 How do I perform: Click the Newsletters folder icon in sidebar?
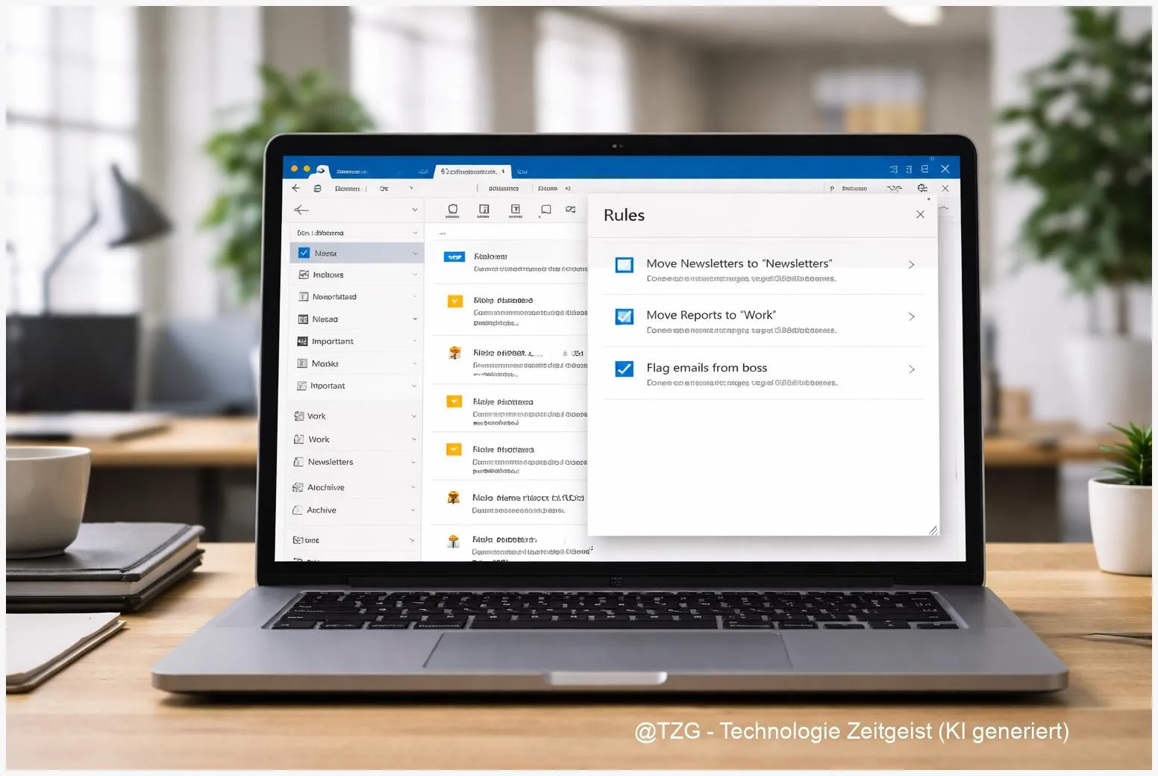(298, 462)
